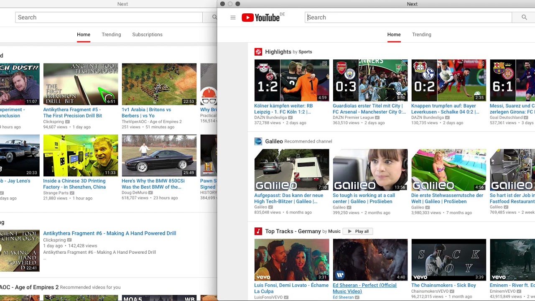Open Antikythera Fragment #5 title link
This screenshot has height=301, width=535.
coord(72,112)
